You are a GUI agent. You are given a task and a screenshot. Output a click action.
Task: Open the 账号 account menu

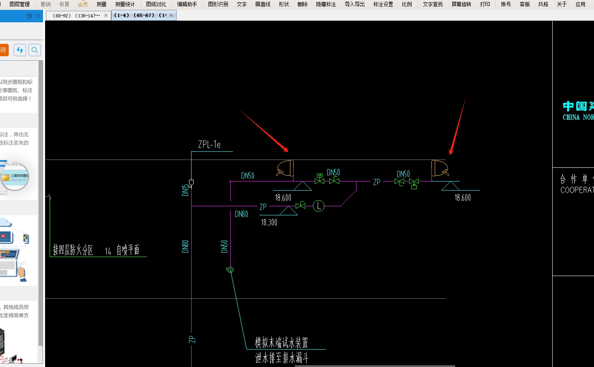(505, 4)
